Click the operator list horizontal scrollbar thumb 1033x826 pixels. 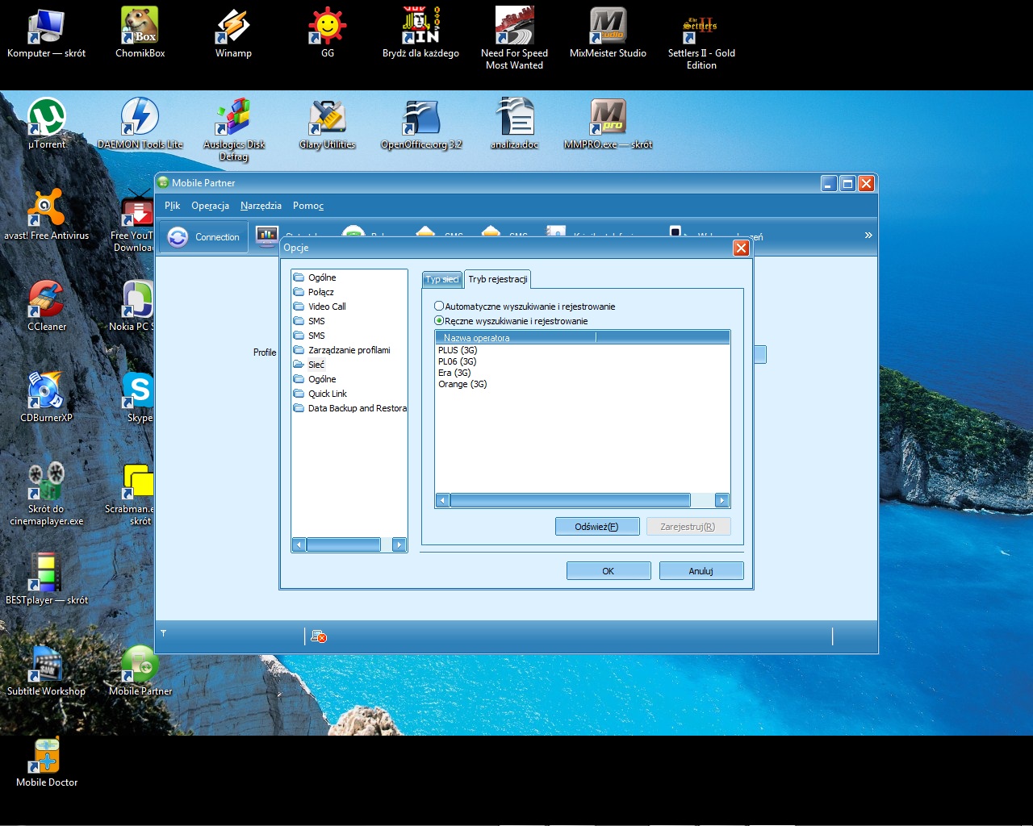[x=570, y=500]
